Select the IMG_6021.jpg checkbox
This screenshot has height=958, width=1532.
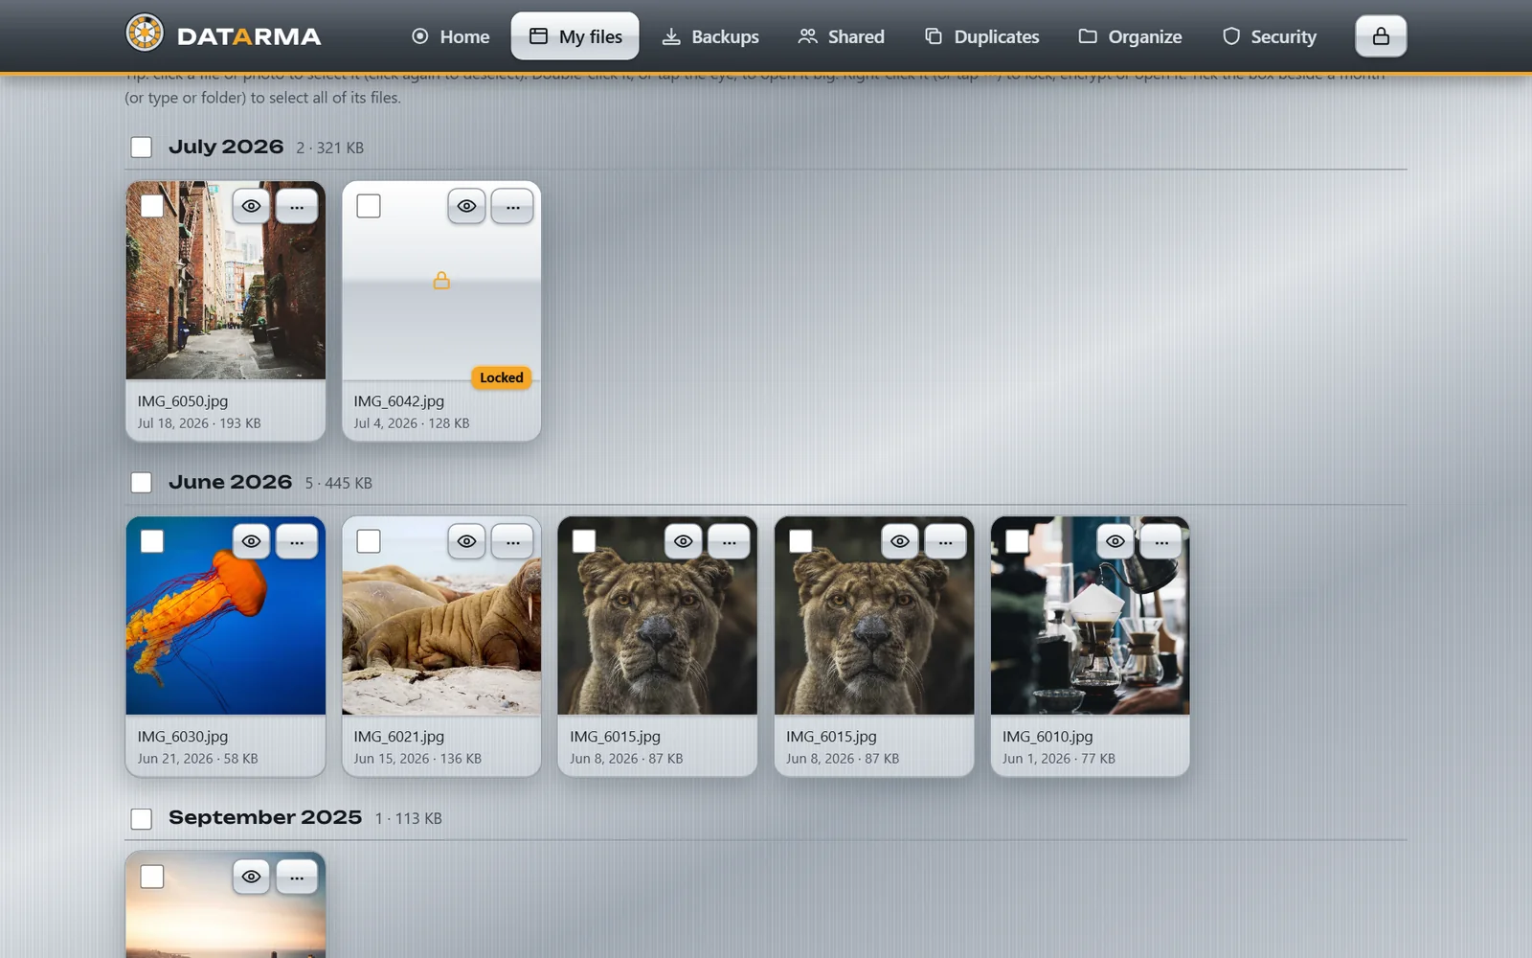pos(369,541)
